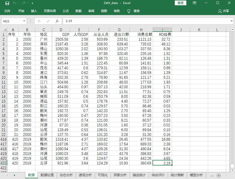235x179 pixels.
Task: Click the ellipsis to show more sheets
Action: (212, 175)
